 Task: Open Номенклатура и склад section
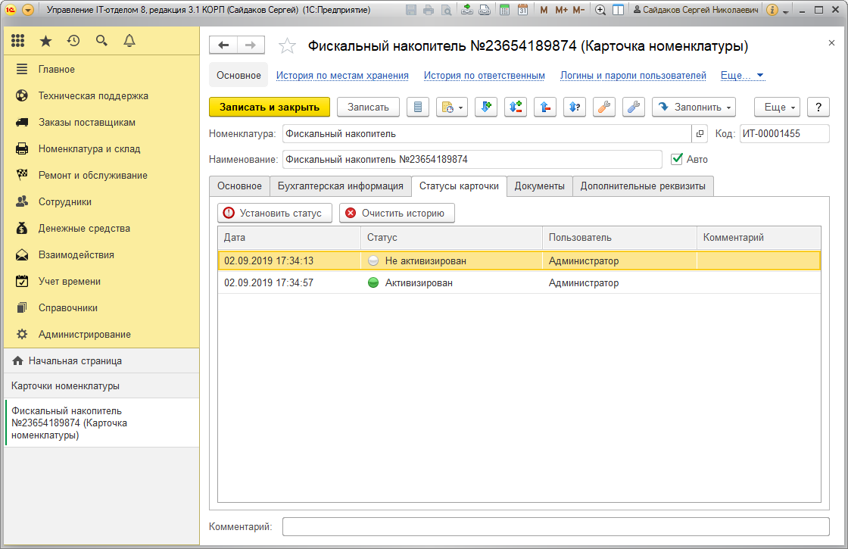tap(101, 148)
